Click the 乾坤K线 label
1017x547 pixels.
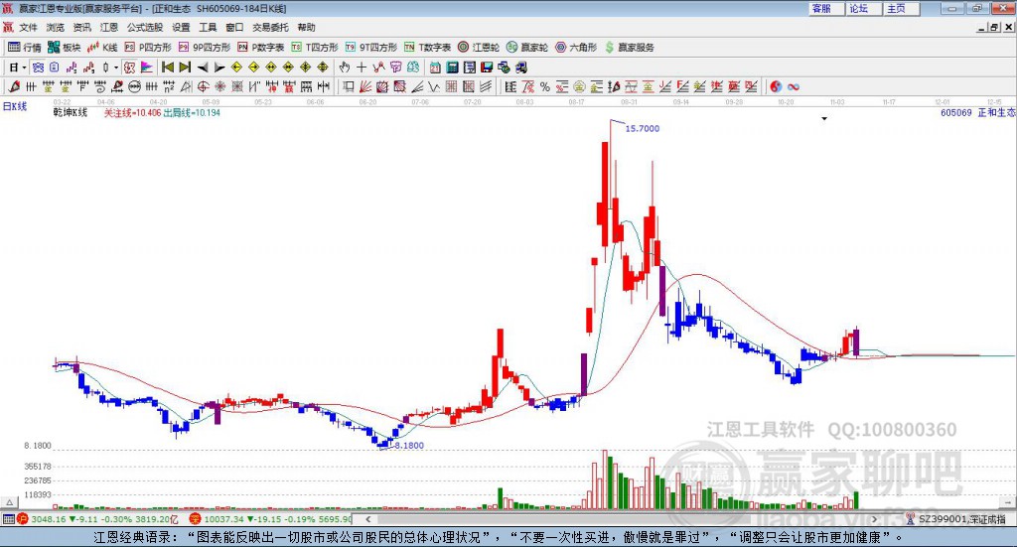click(x=71, y=112)
